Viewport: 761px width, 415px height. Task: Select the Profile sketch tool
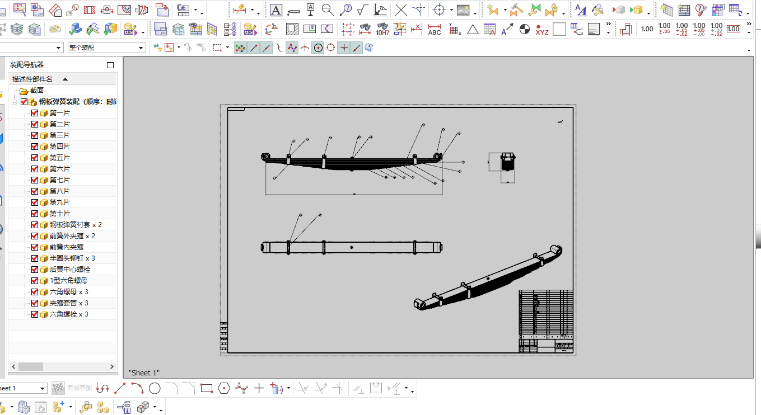[102, 388]
